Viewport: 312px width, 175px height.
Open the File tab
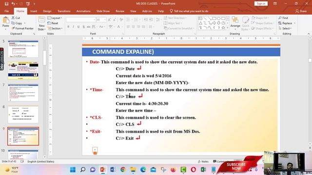tap(6, 11)
